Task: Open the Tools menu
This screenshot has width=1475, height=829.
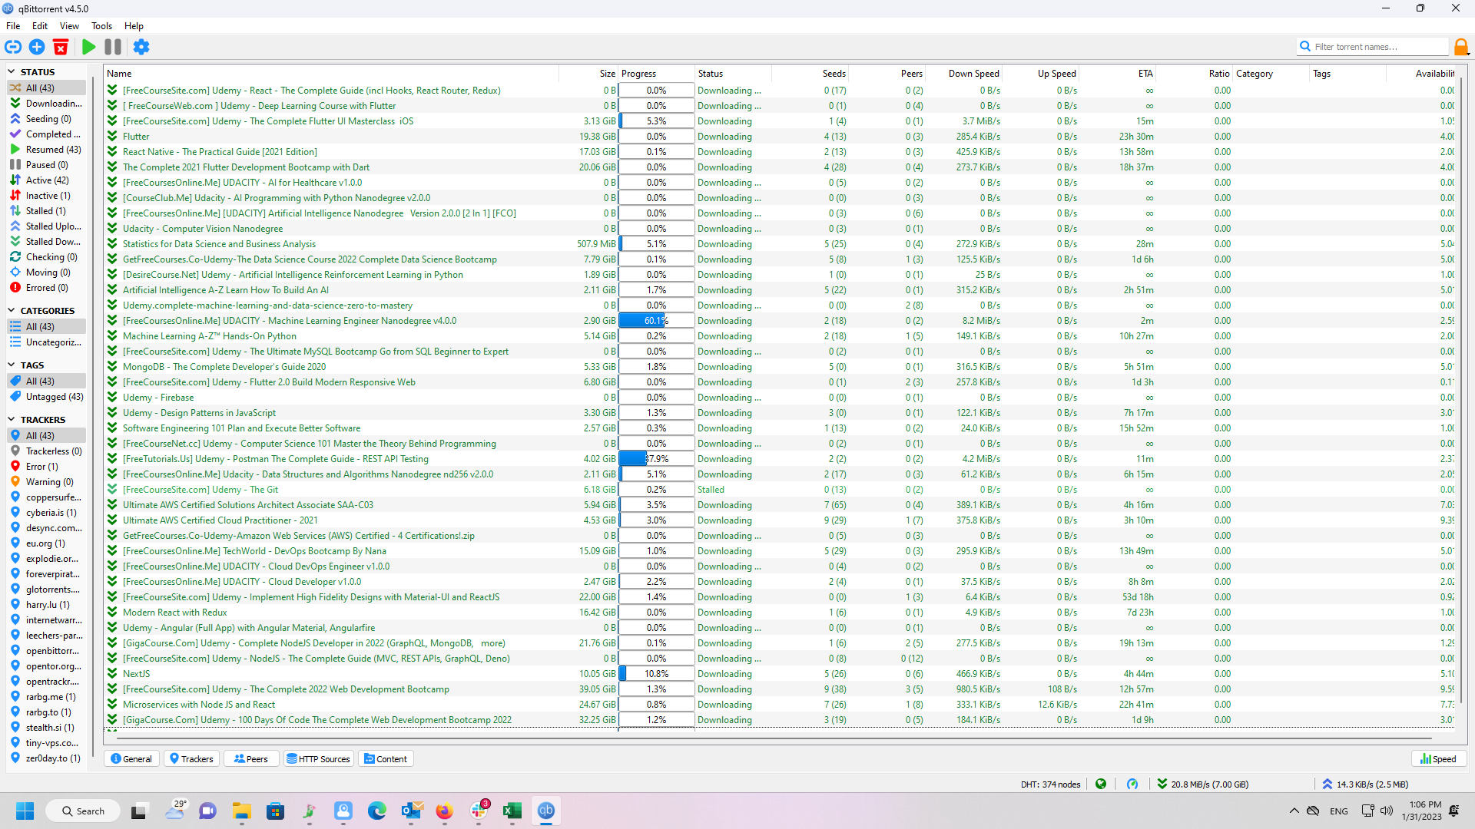Action: pyautogui.click(x=101, y=26)
